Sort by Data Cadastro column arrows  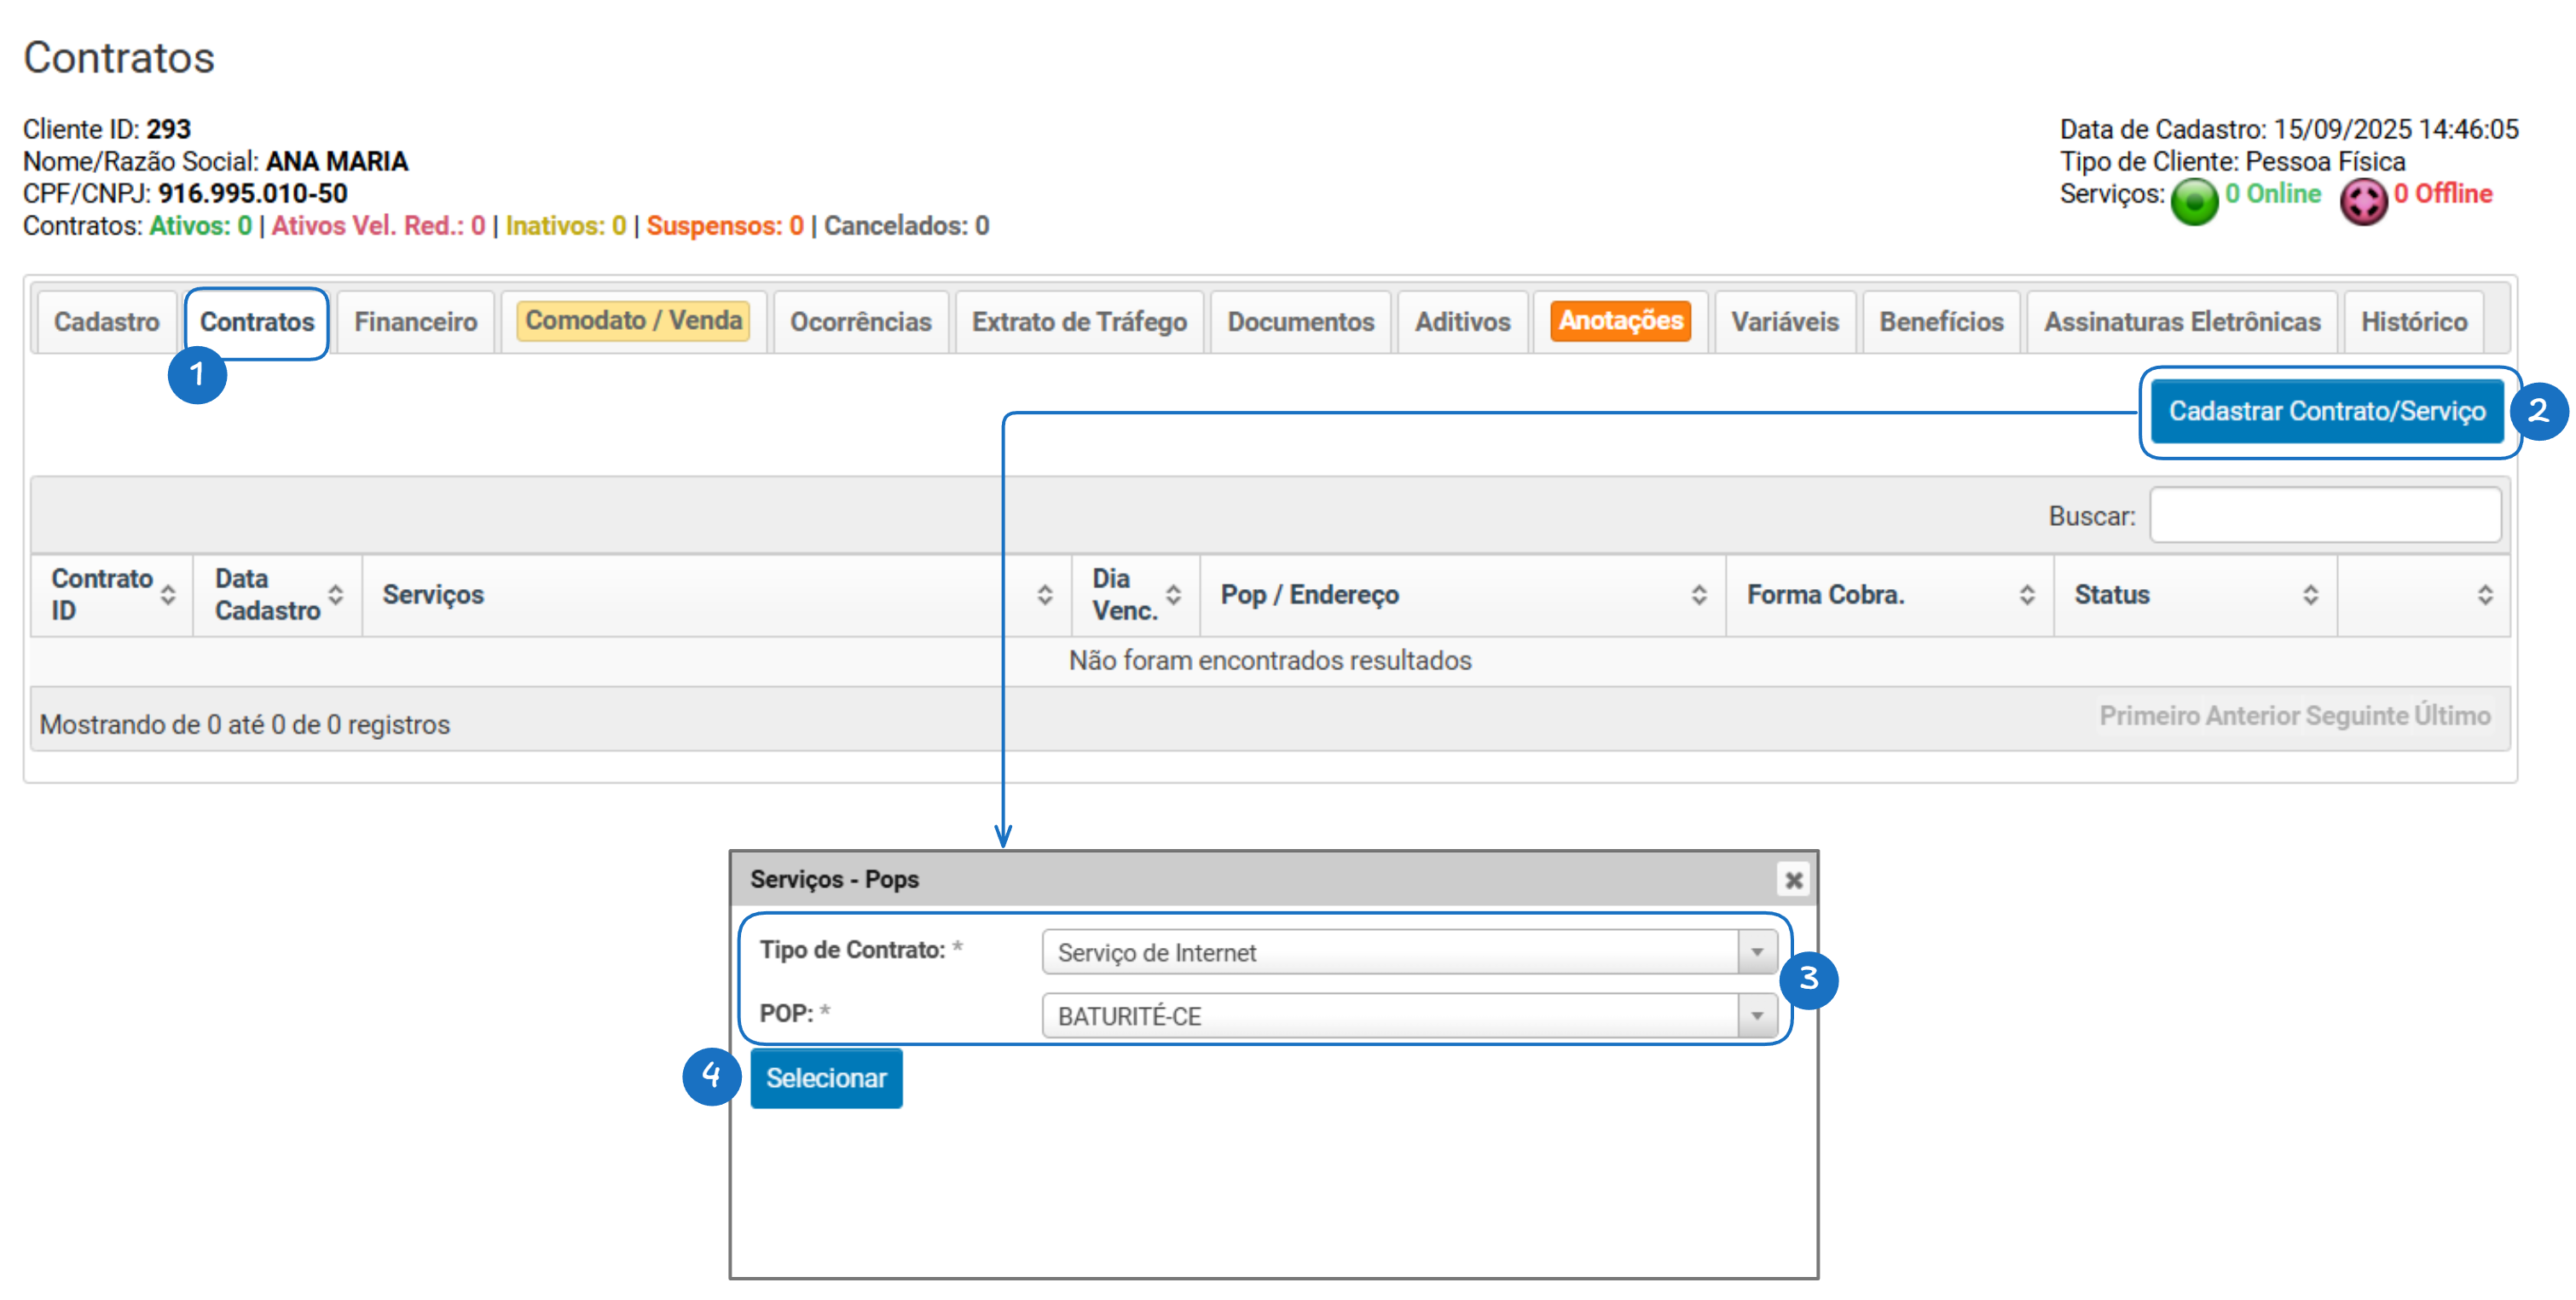pos(336,595)
